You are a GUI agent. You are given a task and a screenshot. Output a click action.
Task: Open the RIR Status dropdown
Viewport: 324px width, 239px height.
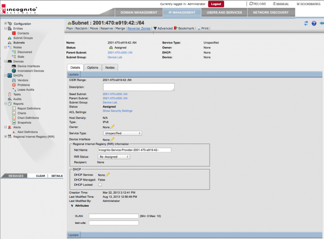click(114, 157)
